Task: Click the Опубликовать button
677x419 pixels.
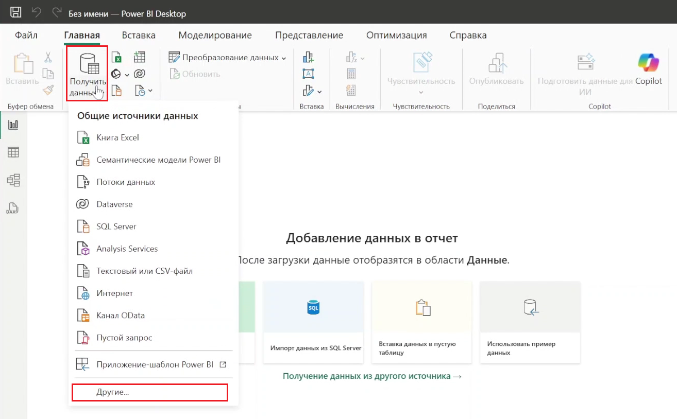Action: (x=496, y=68)
